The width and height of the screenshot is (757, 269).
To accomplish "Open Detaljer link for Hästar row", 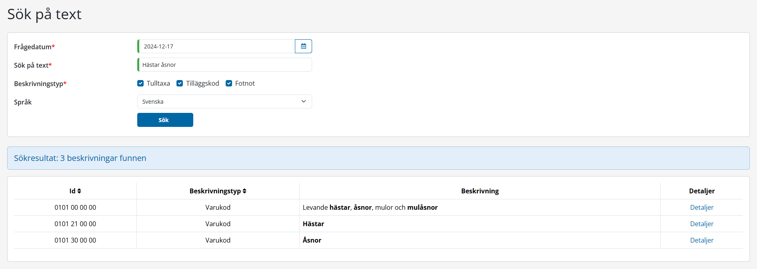I will tap(701, 224).
